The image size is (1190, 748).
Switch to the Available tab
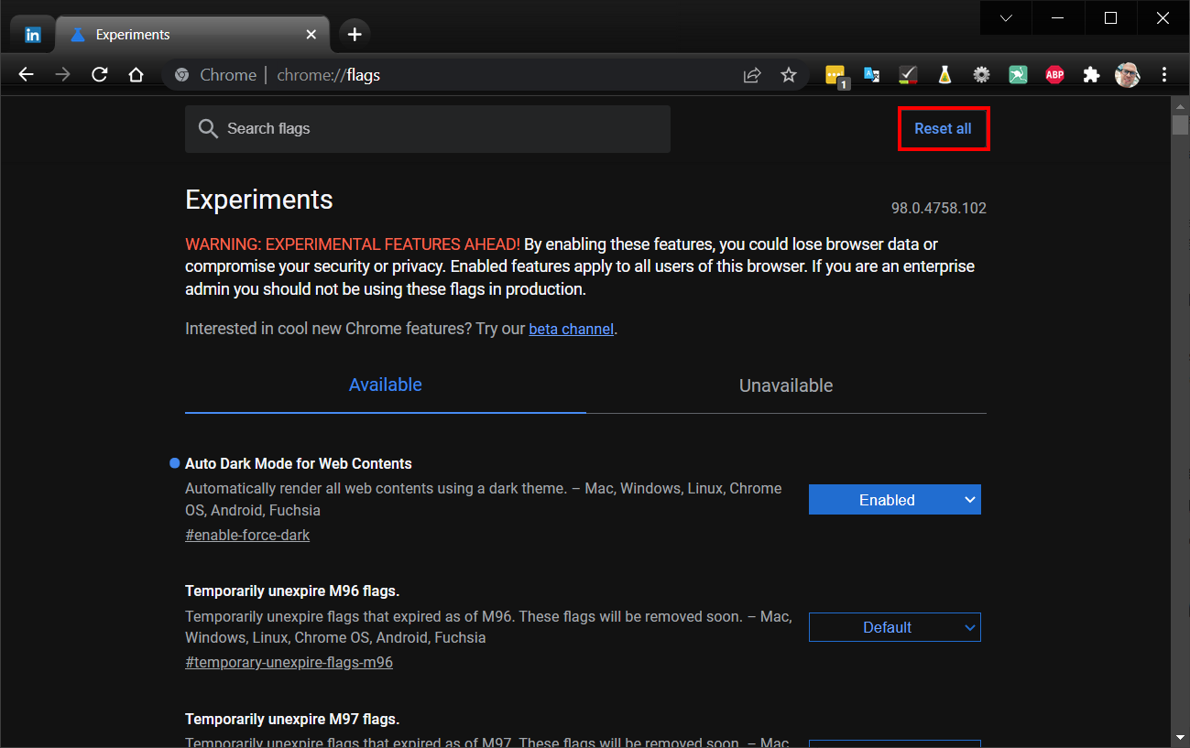coord(386,385)
